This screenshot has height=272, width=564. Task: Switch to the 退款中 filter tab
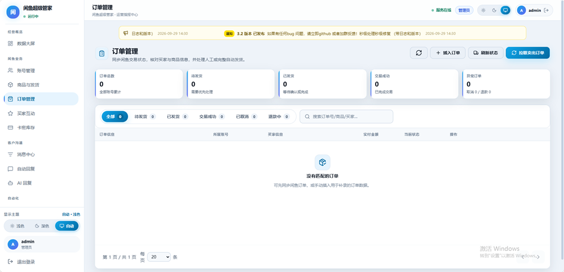tap(279, 117)
